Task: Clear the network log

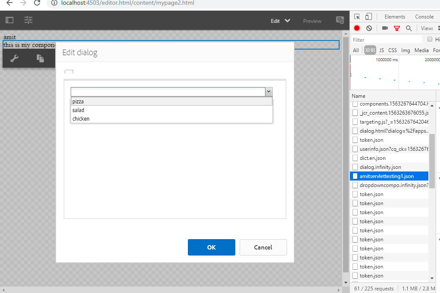Action: coord(369,28)
